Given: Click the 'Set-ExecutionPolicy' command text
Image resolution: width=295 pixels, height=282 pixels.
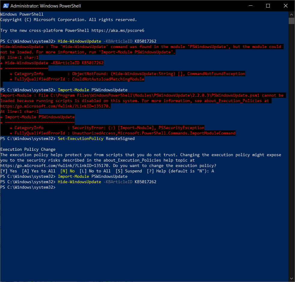Looking at the screenshot, I should tap(80, 138).
